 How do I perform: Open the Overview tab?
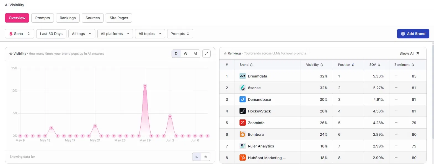pos(17,18)
